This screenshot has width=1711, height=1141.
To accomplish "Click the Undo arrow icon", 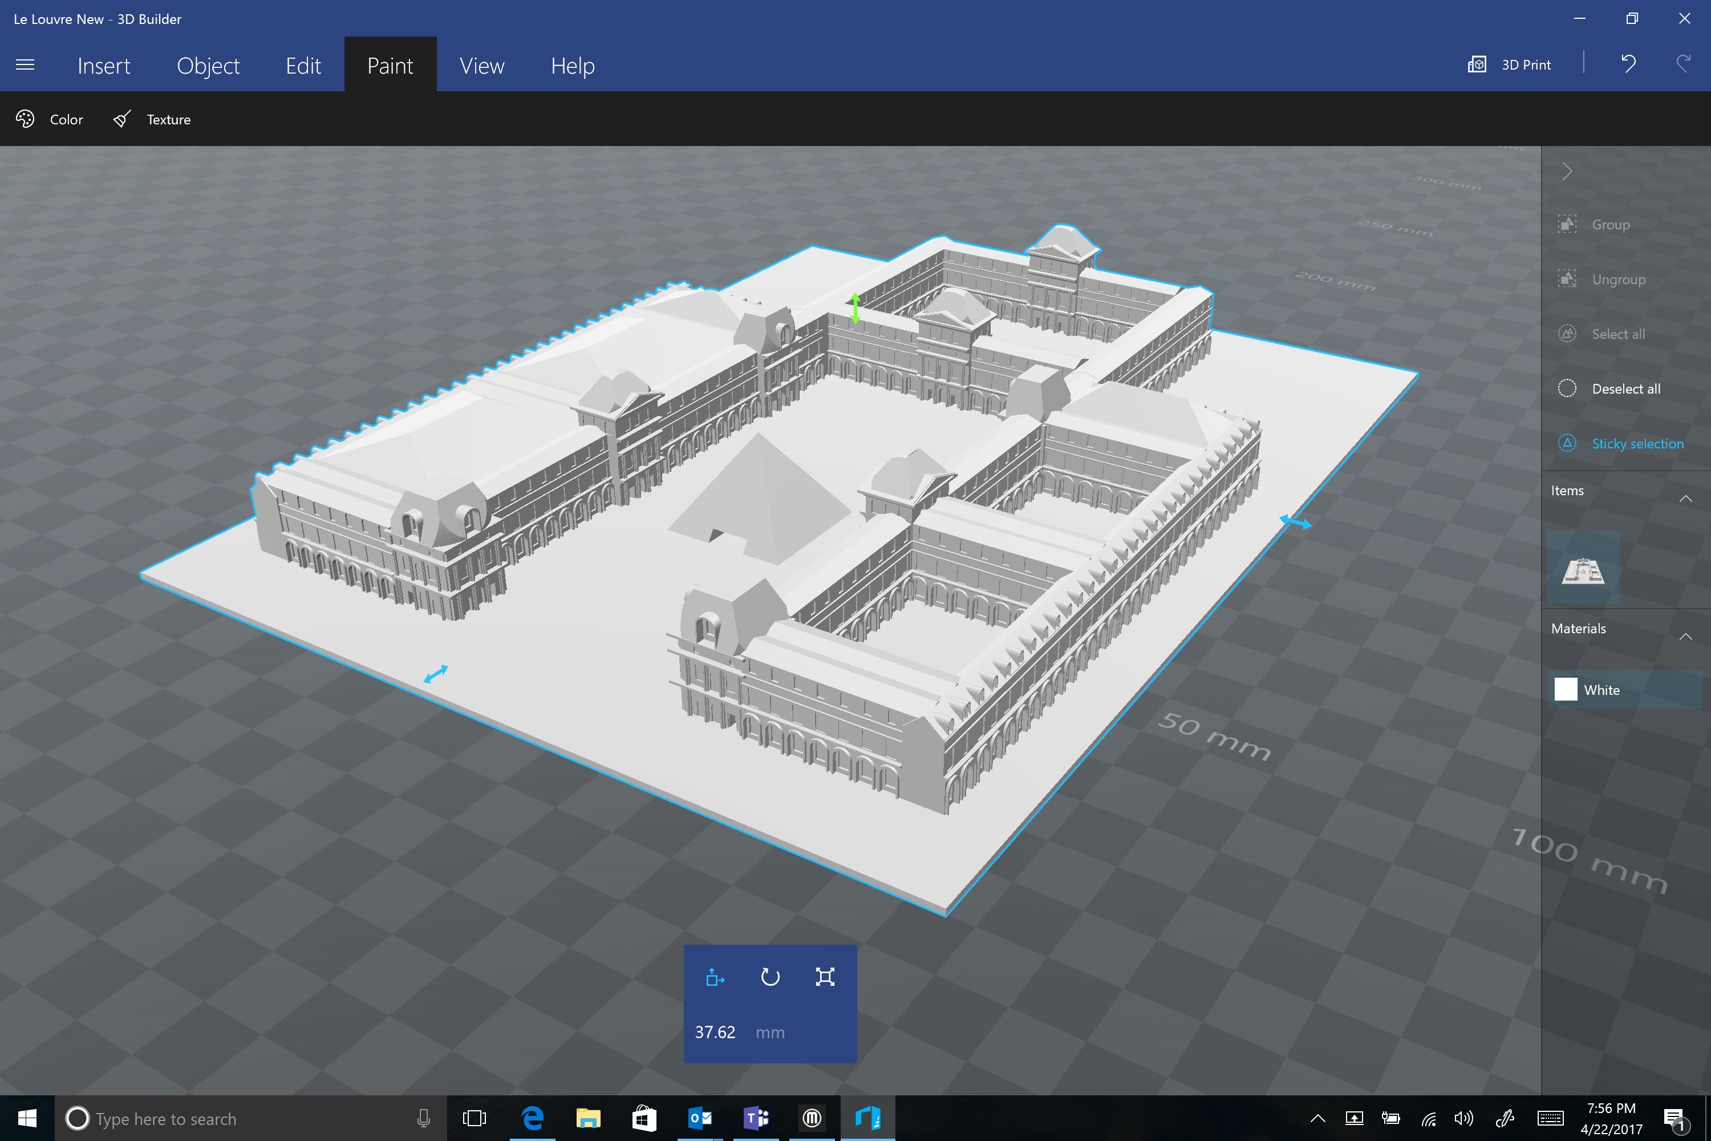I will pyautogui.click(x=1629, y=64).
